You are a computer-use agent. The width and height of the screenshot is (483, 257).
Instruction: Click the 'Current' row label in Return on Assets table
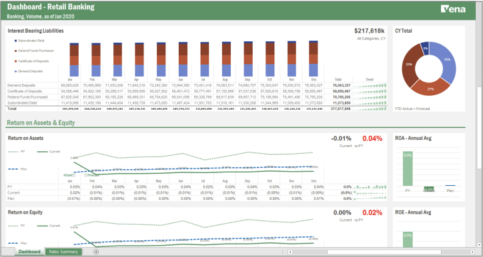(13, 192)
